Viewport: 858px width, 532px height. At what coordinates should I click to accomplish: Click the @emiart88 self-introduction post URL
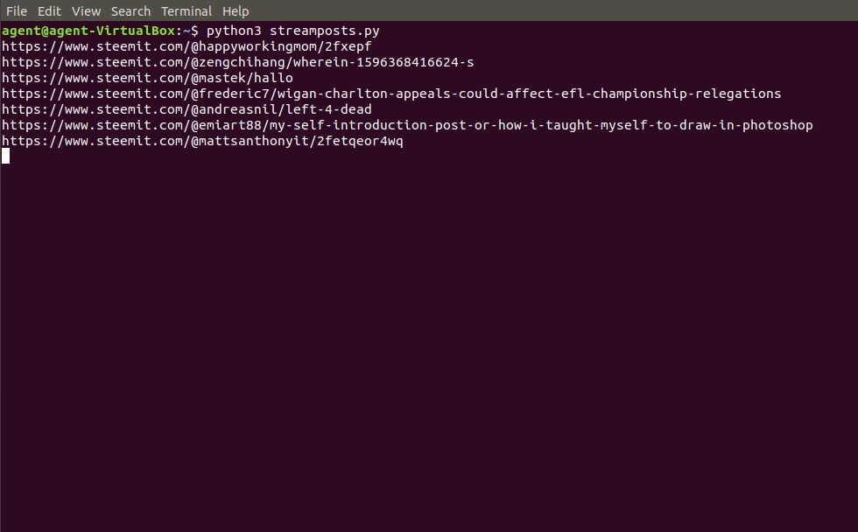[407, 125]
